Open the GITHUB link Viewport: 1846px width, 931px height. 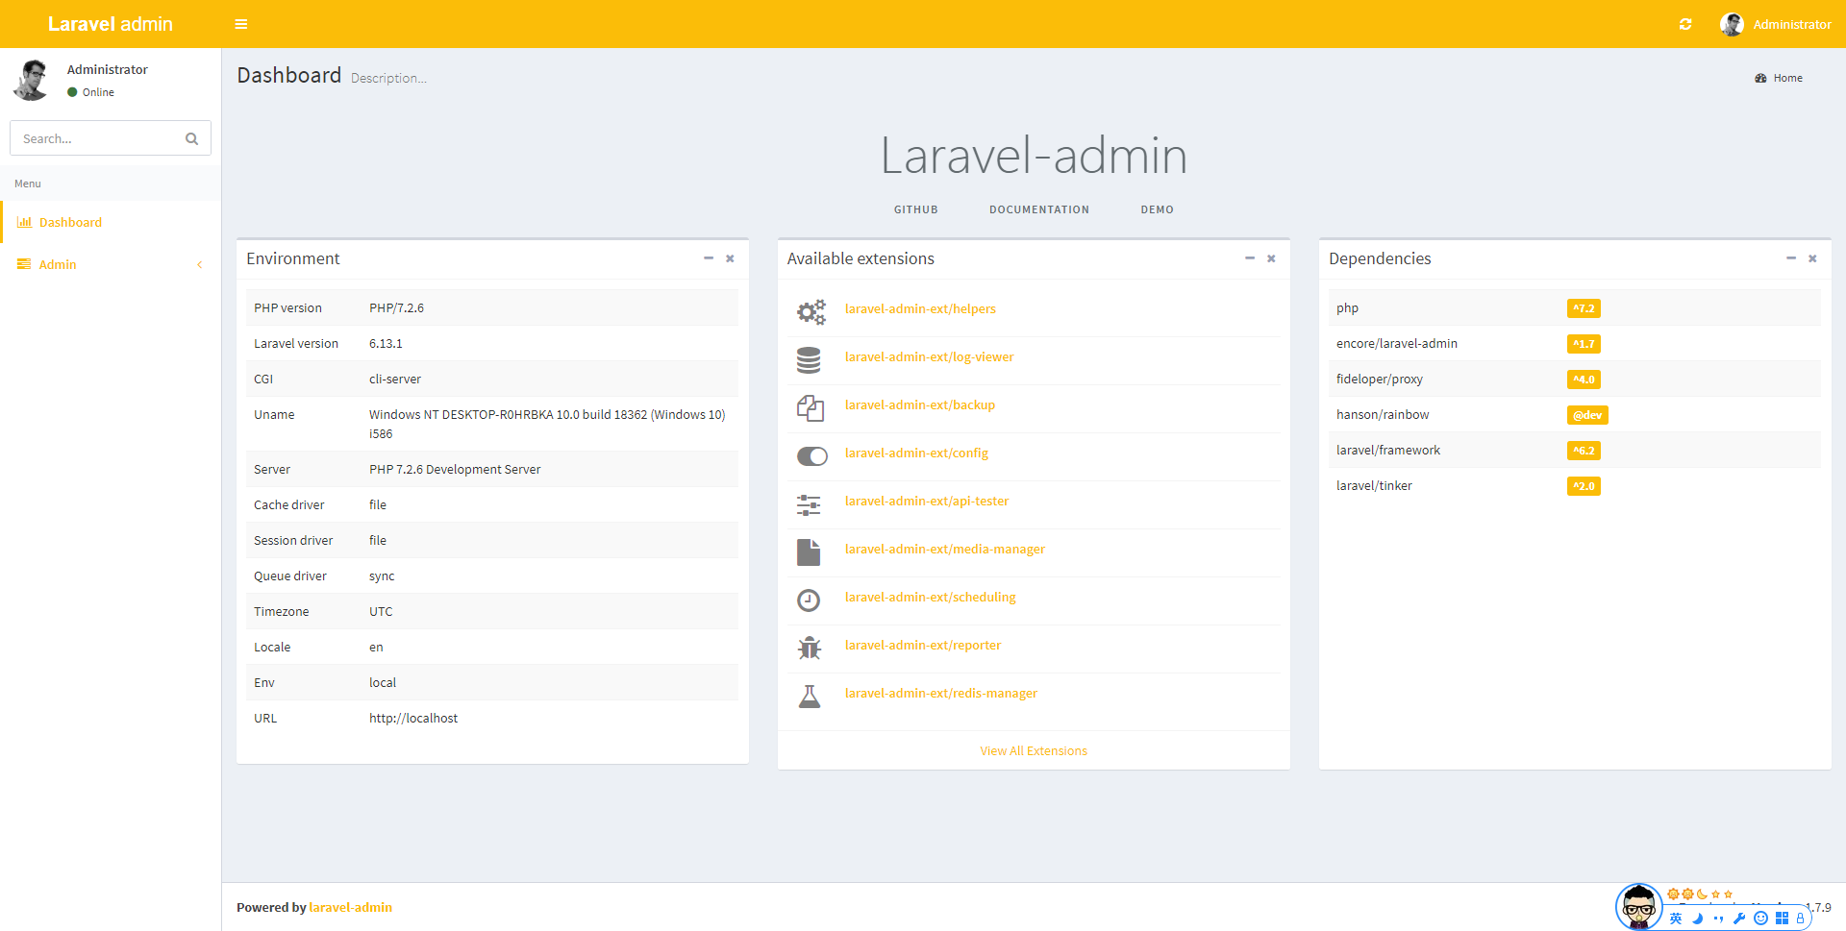point(915,209)
